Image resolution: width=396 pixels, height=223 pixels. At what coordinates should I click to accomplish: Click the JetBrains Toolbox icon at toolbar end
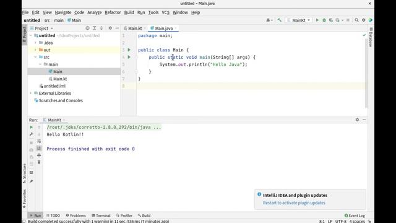point(371,20)
